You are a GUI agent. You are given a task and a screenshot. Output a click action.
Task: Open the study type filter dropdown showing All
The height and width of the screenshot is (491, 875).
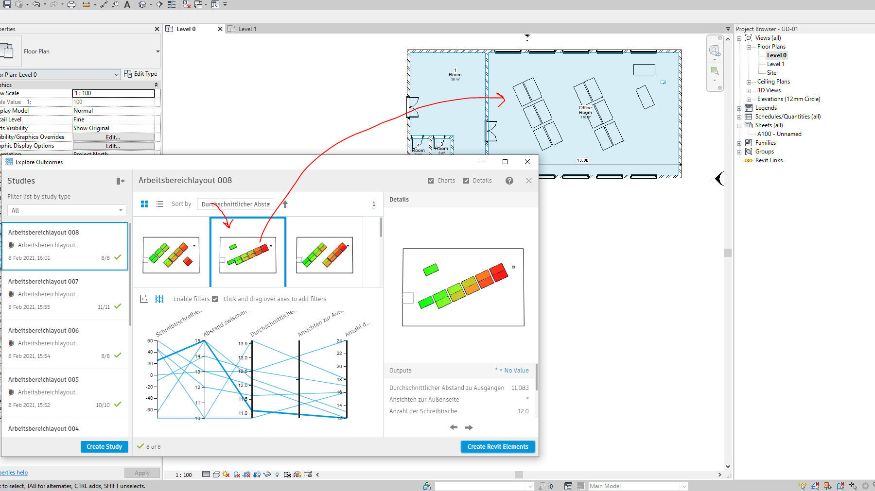(x=121, y=210)
